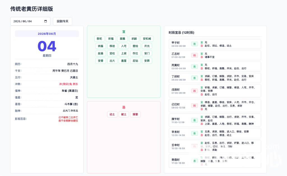
Task: Click the 占大门 外东北 value
Action: pos(70,111)
